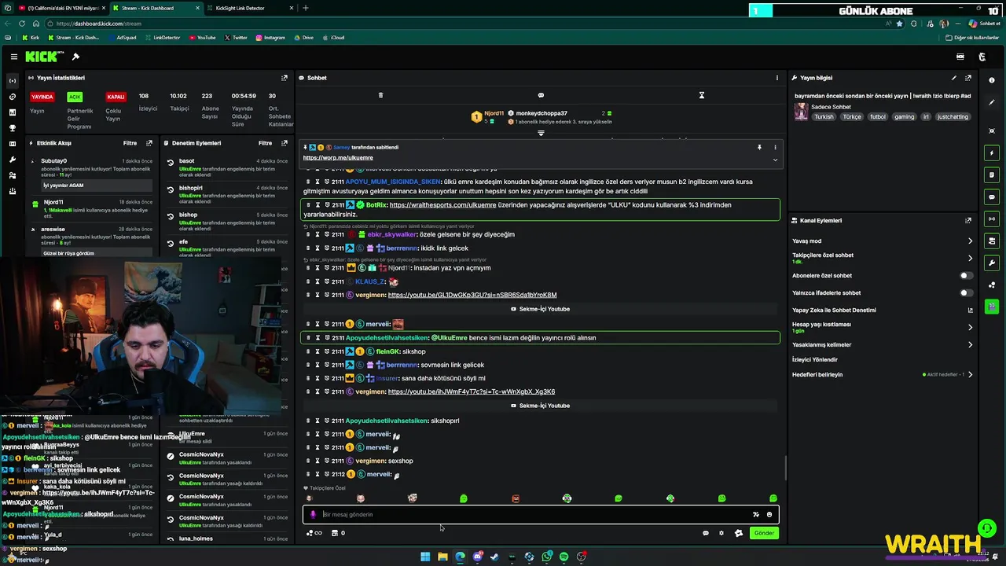The width and height of the screenshot is (1006, 566).
Task: Click the trash icon in chat header
Action: 380,95
